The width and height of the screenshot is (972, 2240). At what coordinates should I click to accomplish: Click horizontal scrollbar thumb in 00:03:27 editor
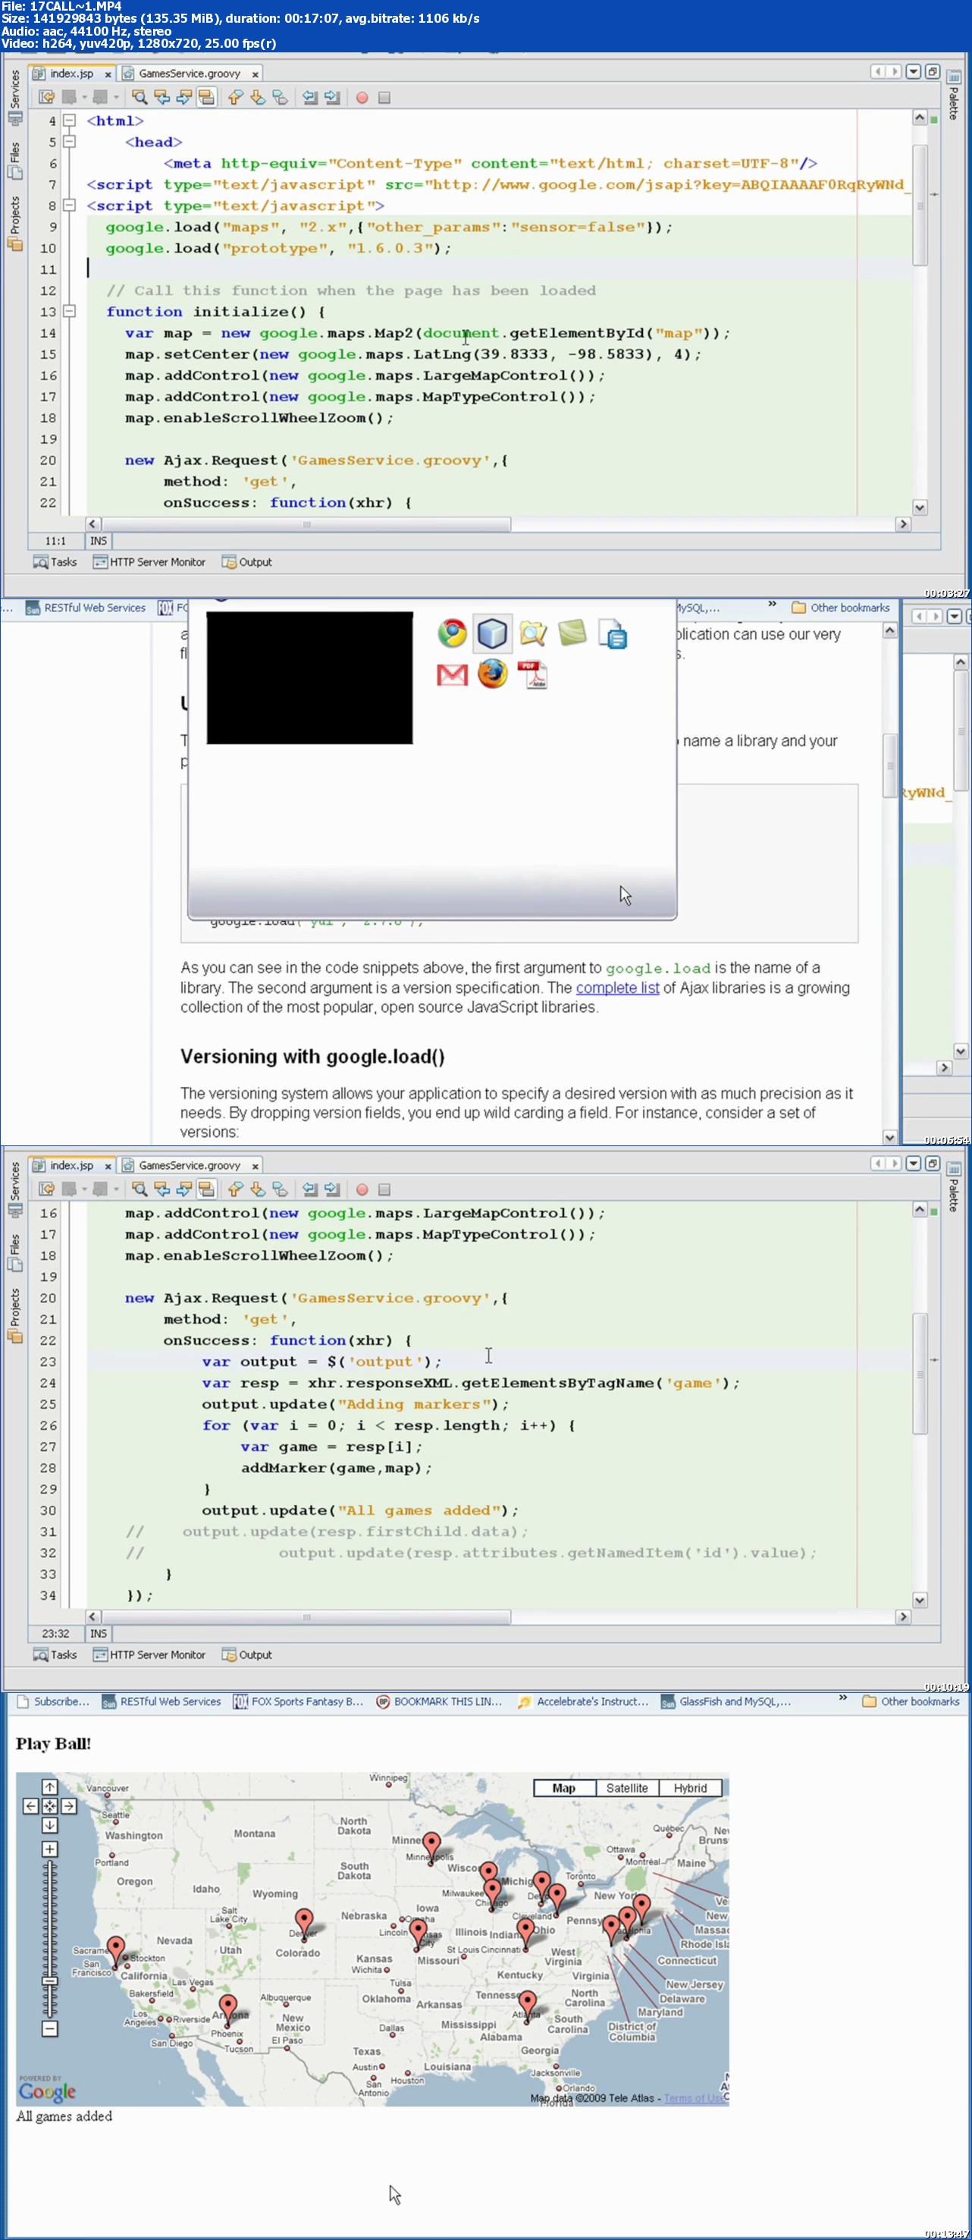306,524
